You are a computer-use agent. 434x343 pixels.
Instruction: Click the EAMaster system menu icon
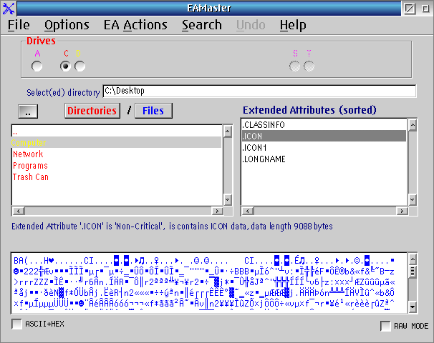click(9, 9)
